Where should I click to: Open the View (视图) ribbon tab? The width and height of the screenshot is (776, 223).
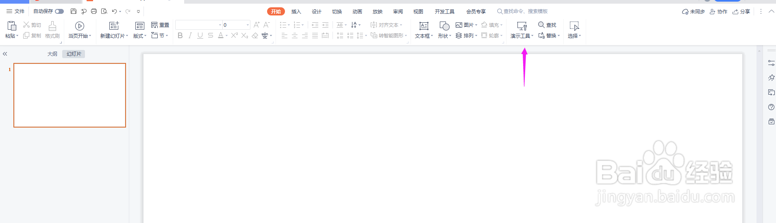[x=418, y=11]
